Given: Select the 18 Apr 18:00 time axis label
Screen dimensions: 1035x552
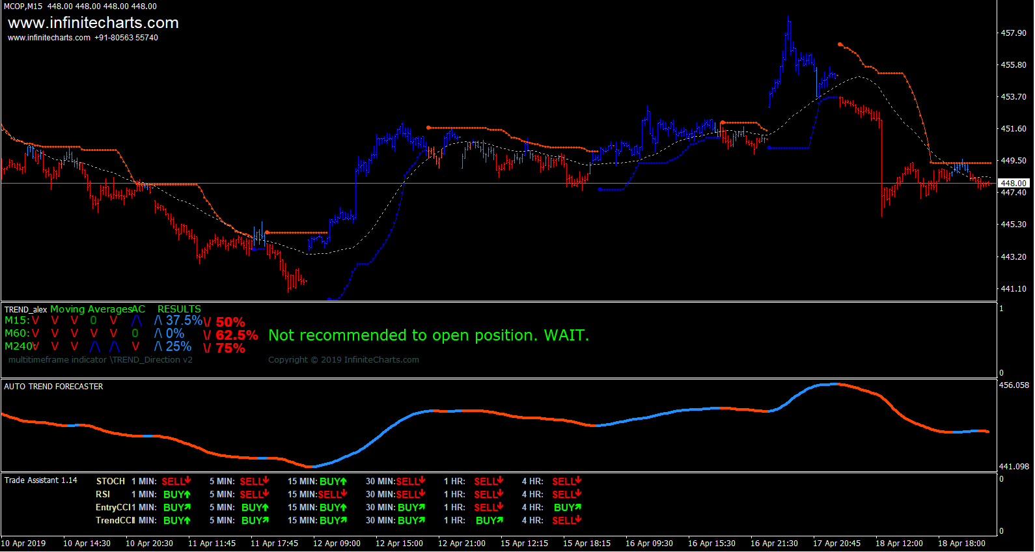Looking at the screenshot, I should pos(961,543).
